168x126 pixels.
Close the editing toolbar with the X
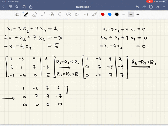158,7
